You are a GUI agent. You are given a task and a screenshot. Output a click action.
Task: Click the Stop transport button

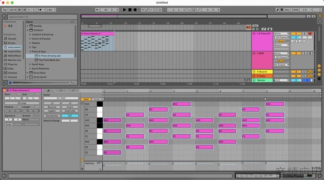point(130,10)
